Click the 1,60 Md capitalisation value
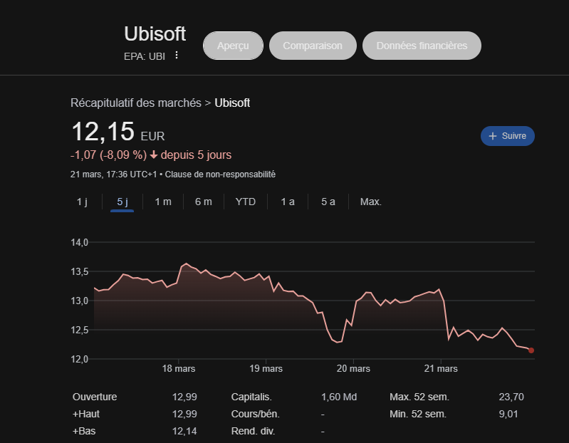The width and height of the screenshot is (569, 443). [x=339, y=397]
